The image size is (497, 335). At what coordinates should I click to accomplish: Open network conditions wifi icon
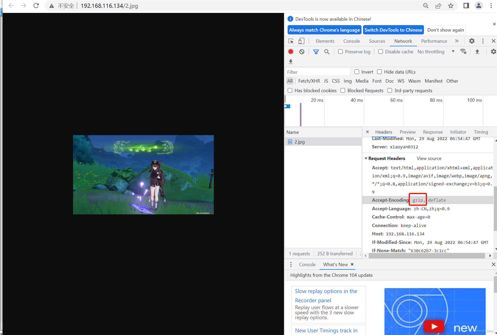(x=463, y=52)
